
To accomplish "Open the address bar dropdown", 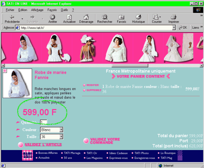I will (x=174, y=28).
